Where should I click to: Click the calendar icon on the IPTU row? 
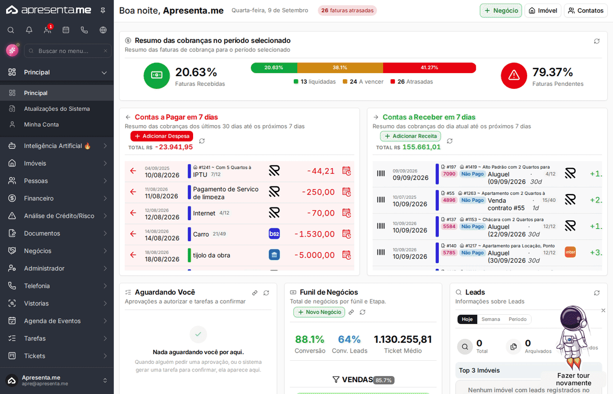[346, 171]
